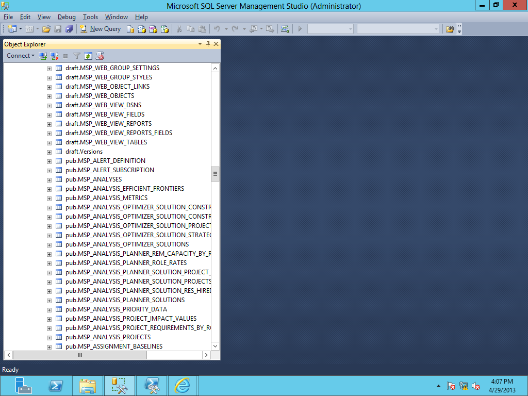The width and height of the screenshot is (528, 396).
Task: Click the Copy toolbar icon
Action: 191,29
